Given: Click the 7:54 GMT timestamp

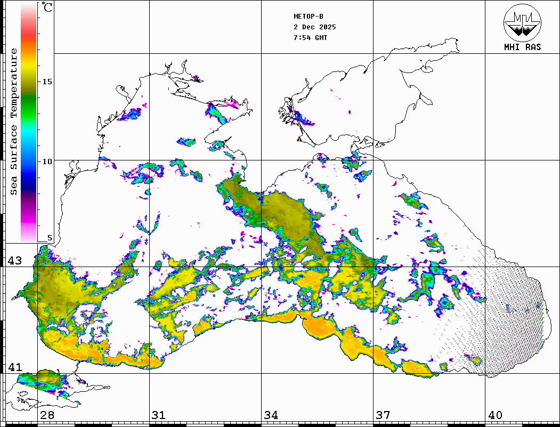Looking at the screenshot, I should coord(311,38).
